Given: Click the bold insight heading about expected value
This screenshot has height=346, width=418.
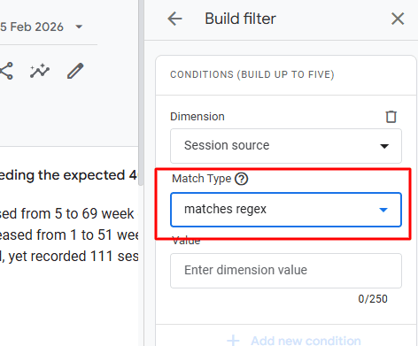Looking at the screenshot, I should click(x=68, y=175).
